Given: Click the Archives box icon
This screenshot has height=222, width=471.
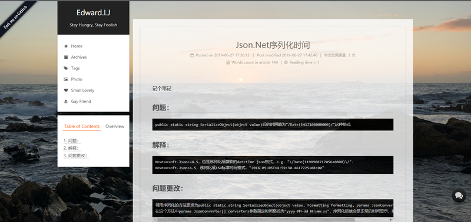Looking at the screenshot, I should 66,57.
